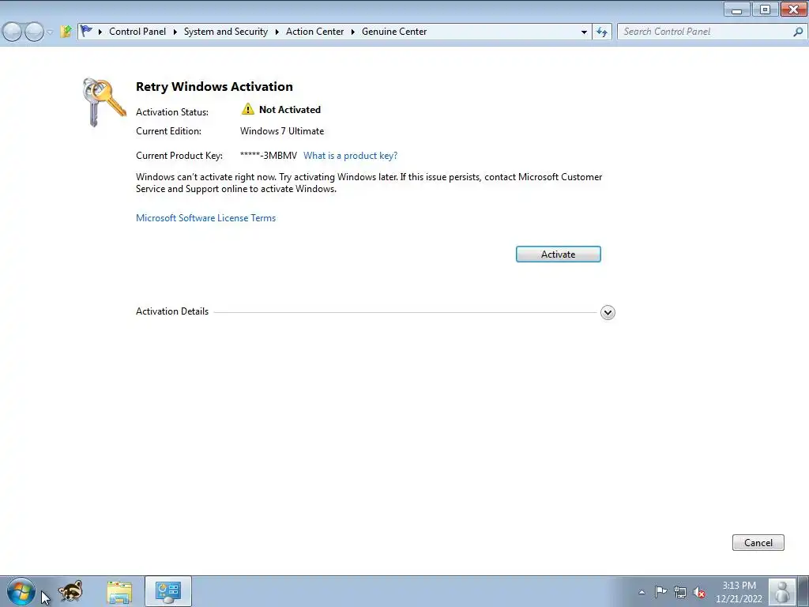809x607 pixels.
Task: Refresh the Control Panel page
Action: pyautogui.click(x=601, y=32)
